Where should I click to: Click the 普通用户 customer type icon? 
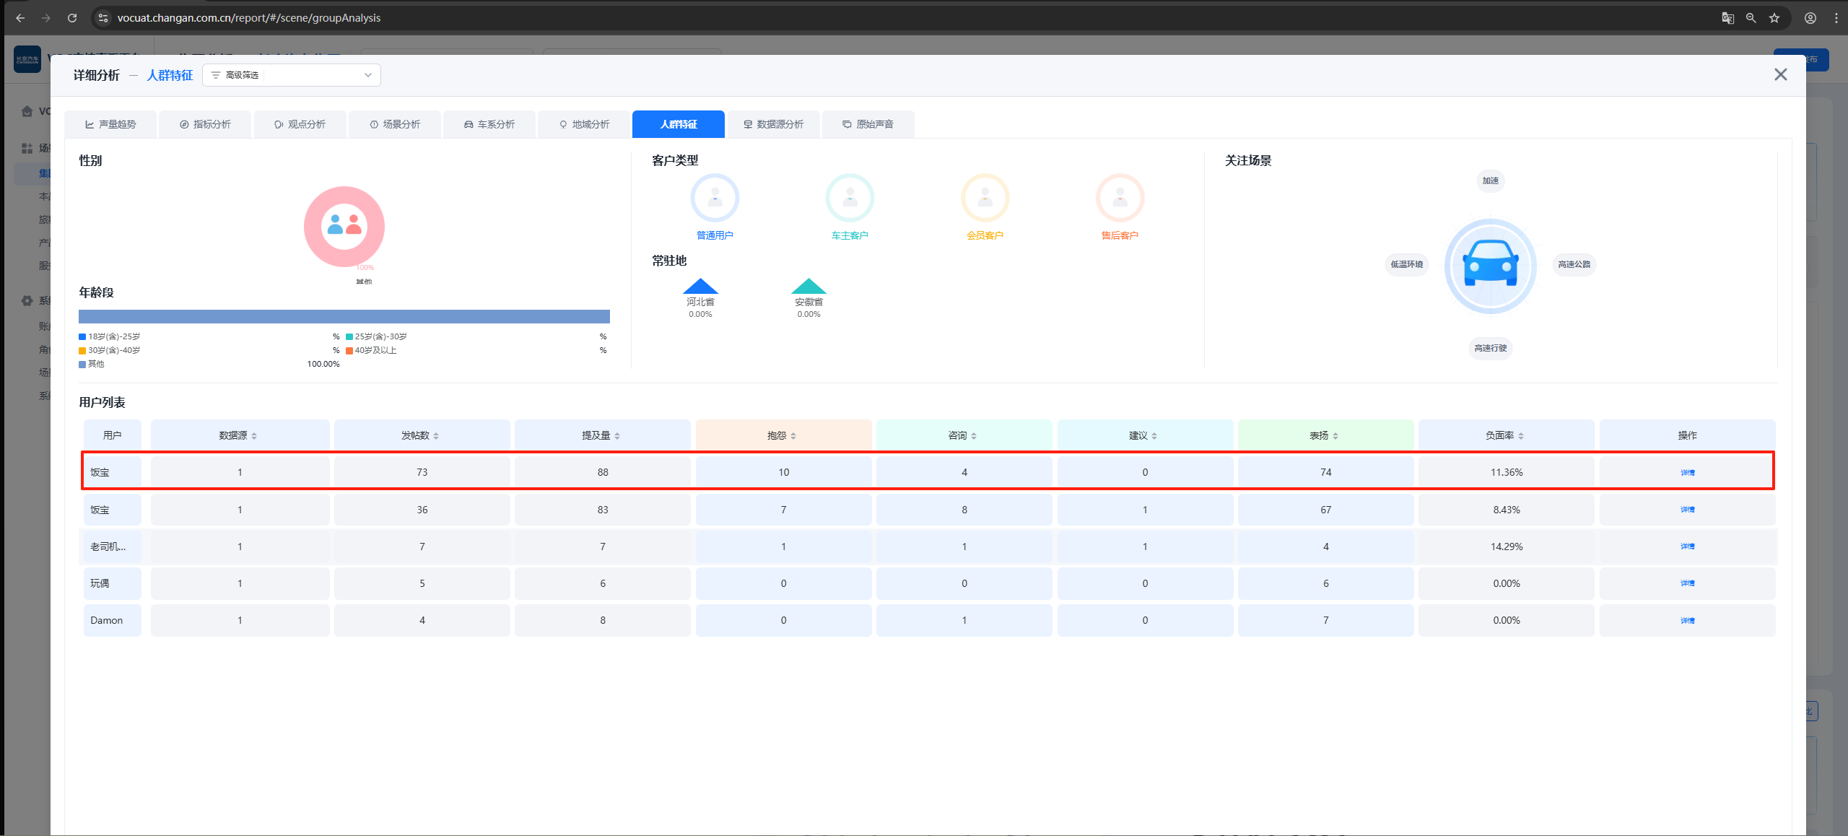pyautogui.click(x=714, y=198)
